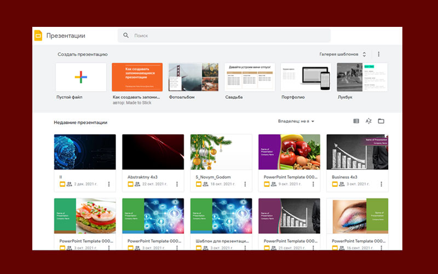Open more options for Abstraktny 4x3
The height and width of the screenshot is (274, 438).
click(x=177, y=184)
